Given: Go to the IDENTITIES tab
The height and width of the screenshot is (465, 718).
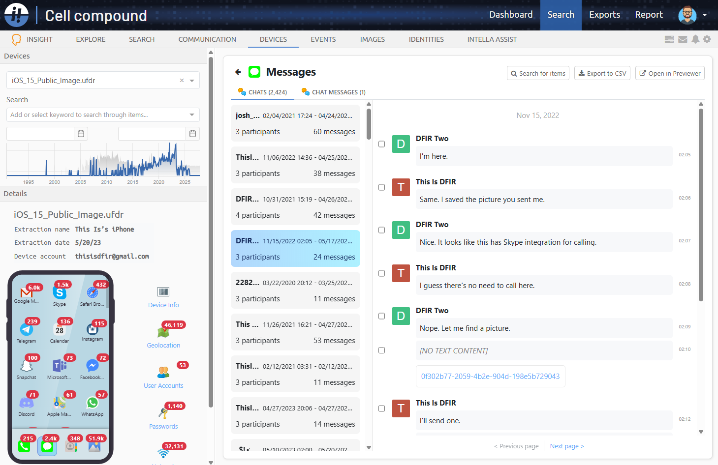Looking at the screenshot, I should tap(426, 39).
